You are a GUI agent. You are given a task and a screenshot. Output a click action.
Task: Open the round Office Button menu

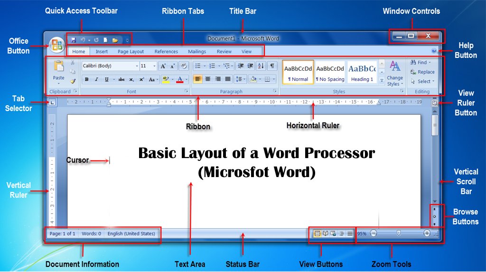point(57,45)
